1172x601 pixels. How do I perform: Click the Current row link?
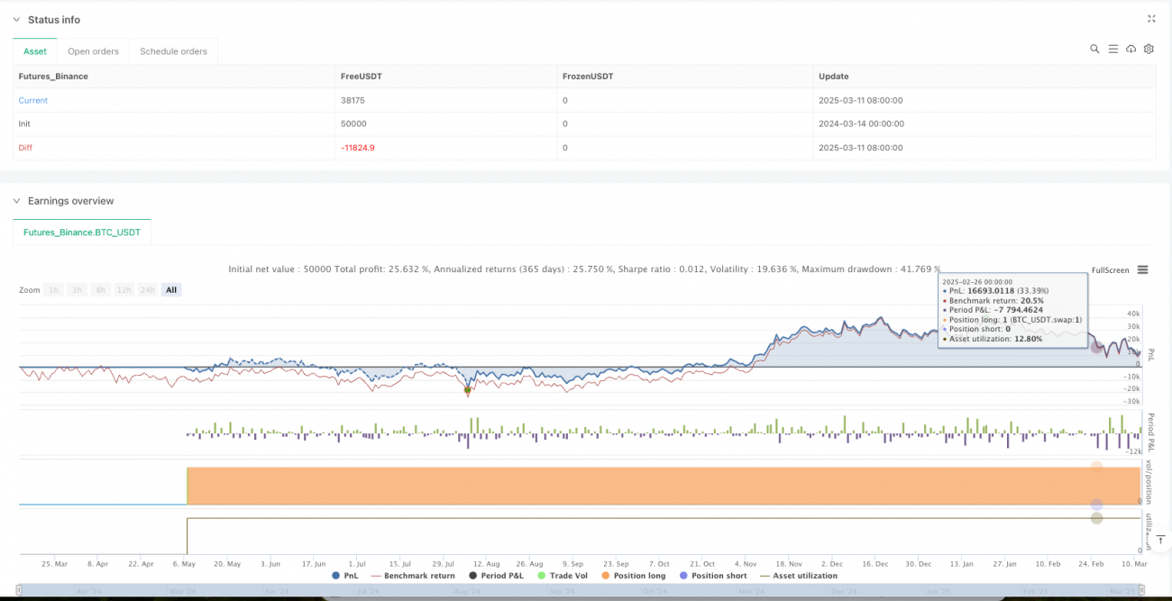[x=33, y=101]
